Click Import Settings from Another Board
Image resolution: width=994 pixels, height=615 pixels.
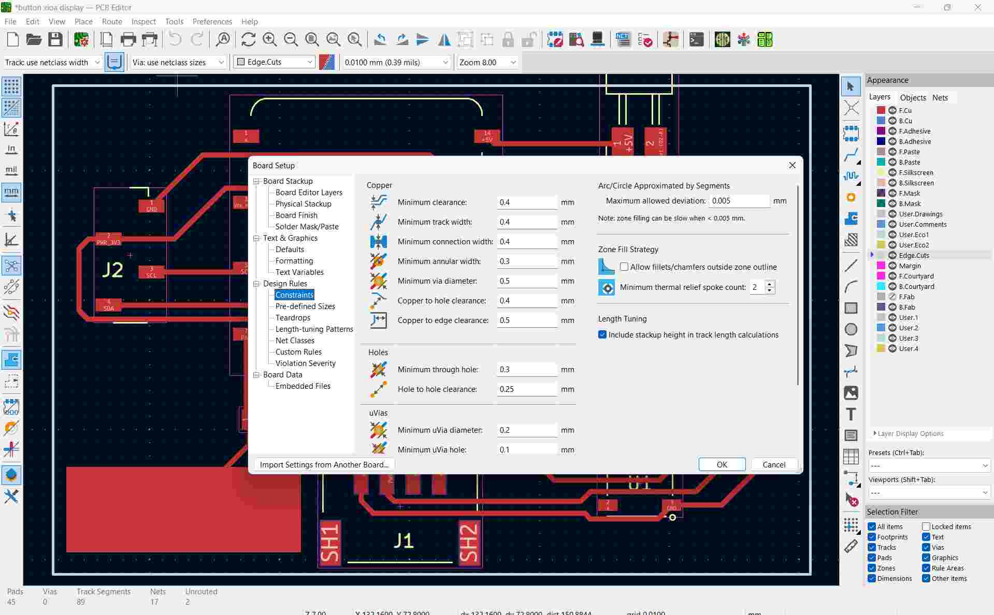(324, 464)
